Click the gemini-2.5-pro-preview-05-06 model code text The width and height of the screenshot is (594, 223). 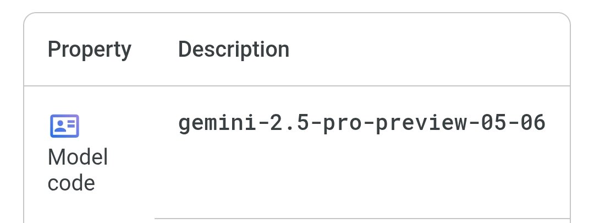click(362, 123)
